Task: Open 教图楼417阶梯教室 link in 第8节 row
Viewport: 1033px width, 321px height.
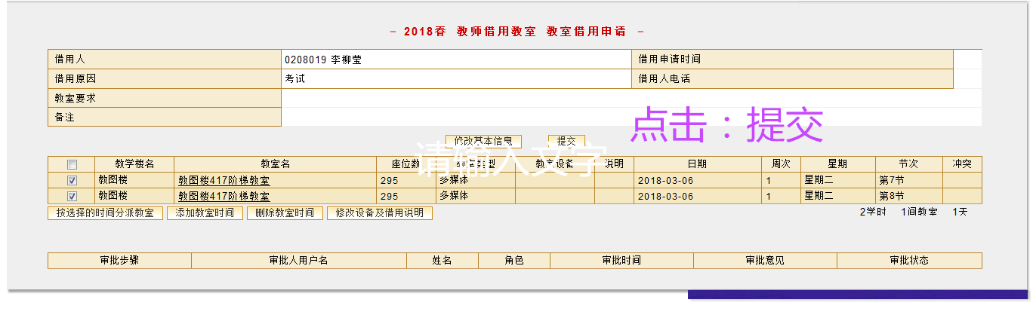Action: (224, 197)
